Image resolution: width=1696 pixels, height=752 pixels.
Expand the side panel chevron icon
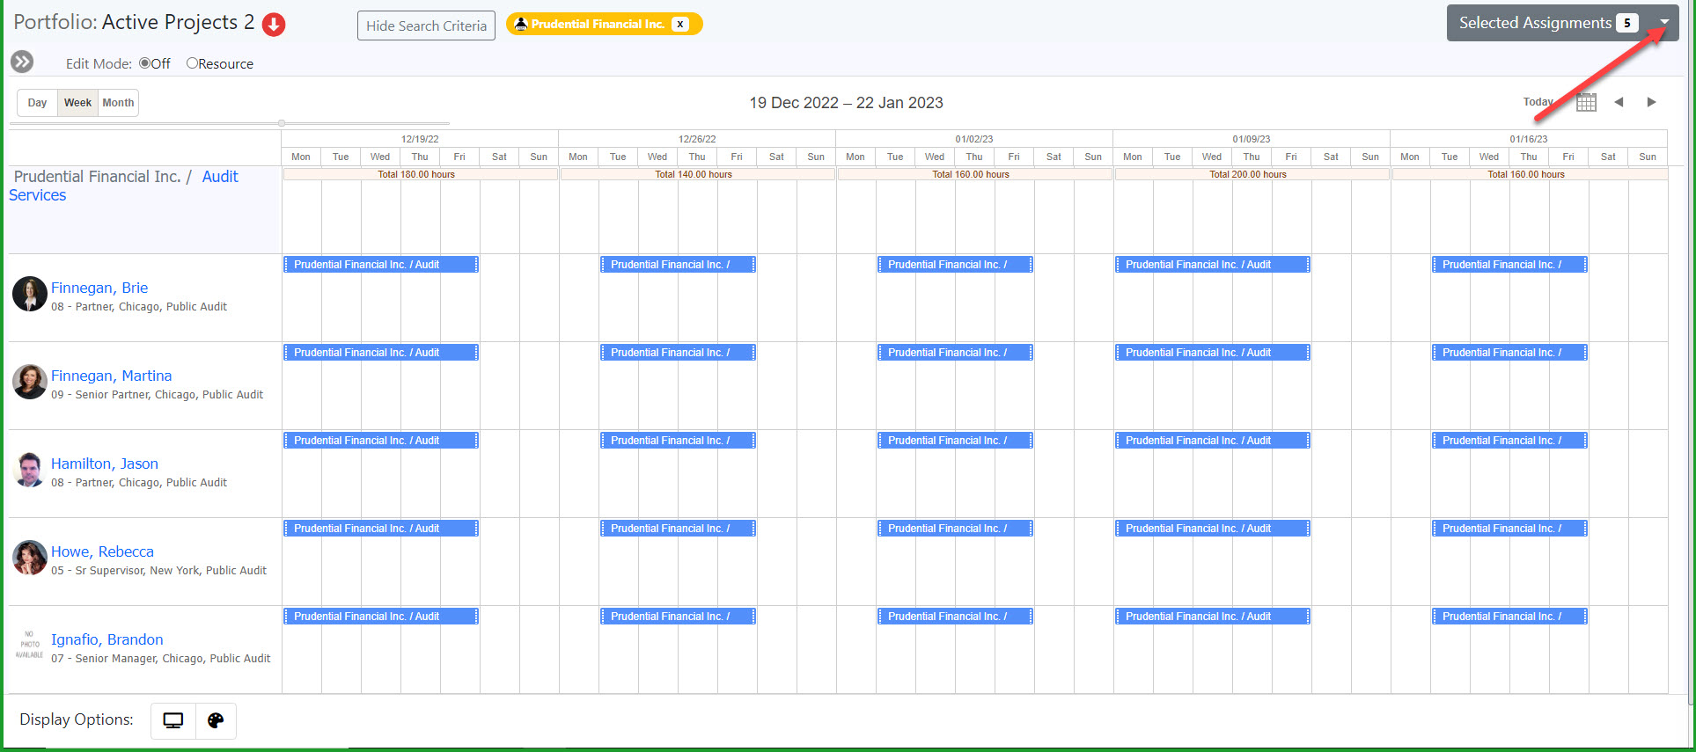click(22, 62)
